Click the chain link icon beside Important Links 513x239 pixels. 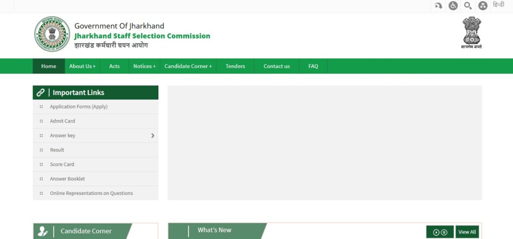[x=41, y=92]
